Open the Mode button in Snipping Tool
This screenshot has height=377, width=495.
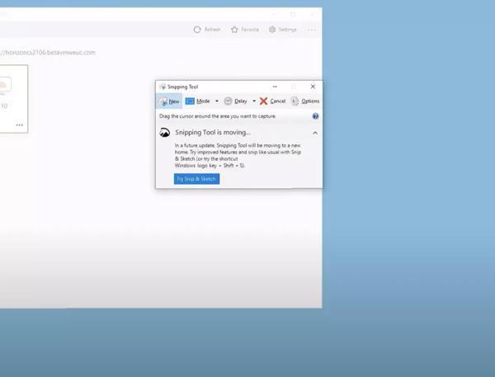coord(198,101)
